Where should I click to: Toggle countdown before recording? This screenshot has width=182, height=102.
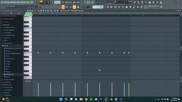coord(71,2)
